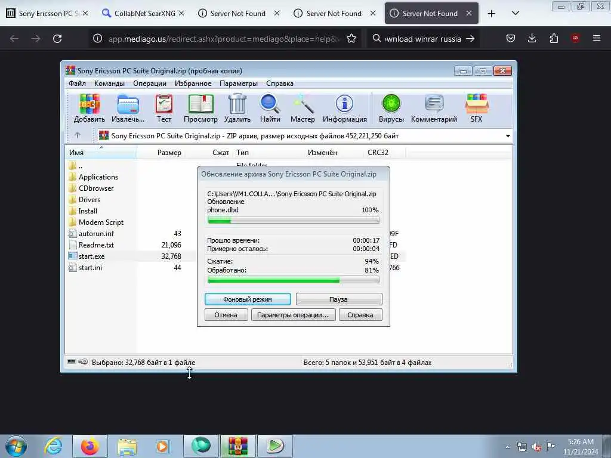Open the Комментарий (Comment) toolbar icon
The width and height of the screenshot is (611, 458).
pos(434,109)
